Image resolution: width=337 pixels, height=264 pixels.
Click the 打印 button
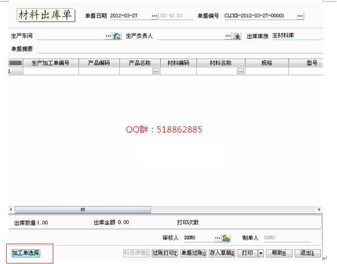(247, 253)
